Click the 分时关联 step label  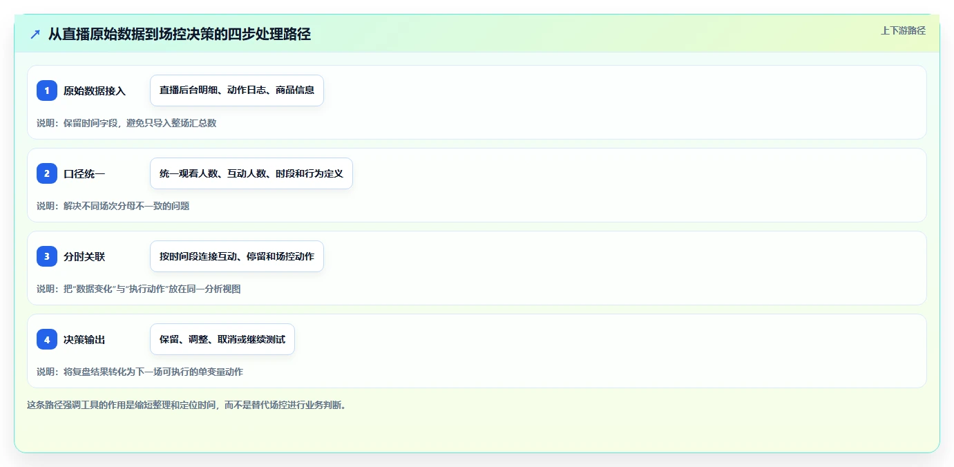[x=84, y=256]
